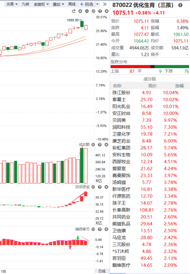Switch to the 日线 period tab
Viewport: 190px width, 274px height.
coord(102,271)
